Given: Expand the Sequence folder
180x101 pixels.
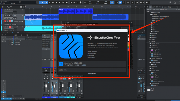Looking at the screenshot, I should pos(150,25).
